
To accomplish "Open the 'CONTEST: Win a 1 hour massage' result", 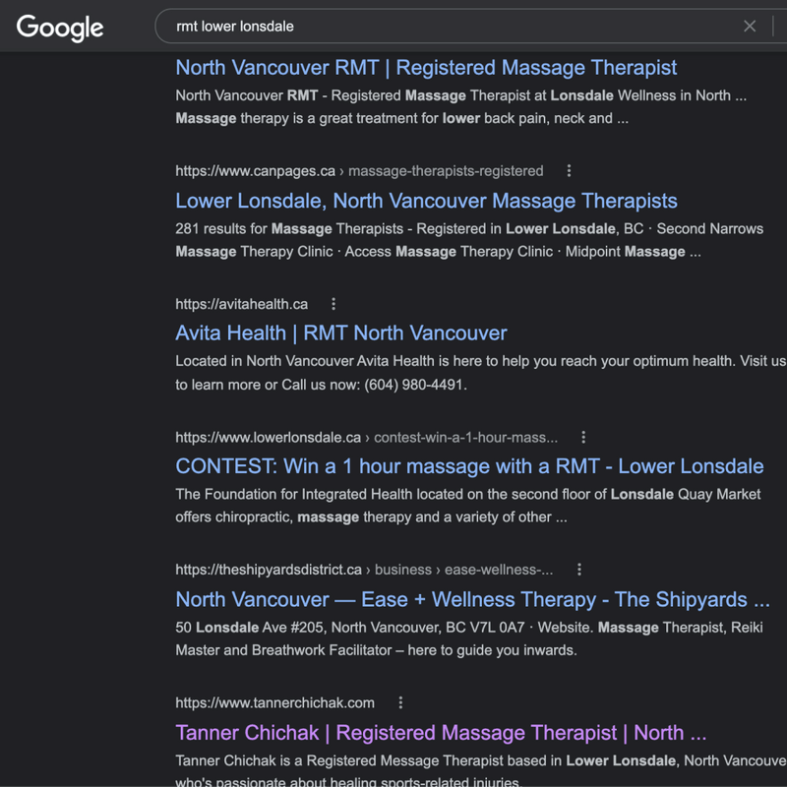I will pos(469,466).
